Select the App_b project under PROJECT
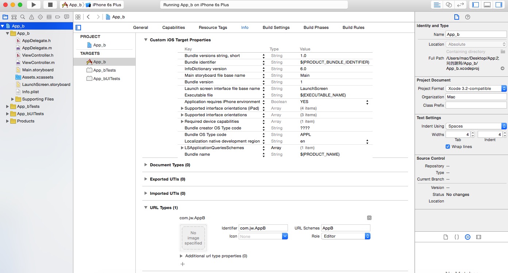 coord(97,45)
